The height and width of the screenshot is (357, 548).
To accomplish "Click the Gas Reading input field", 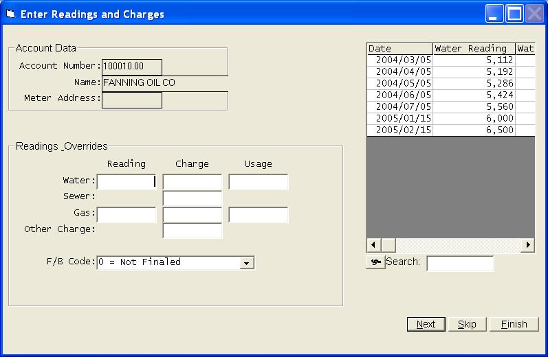I will [127, 215].
